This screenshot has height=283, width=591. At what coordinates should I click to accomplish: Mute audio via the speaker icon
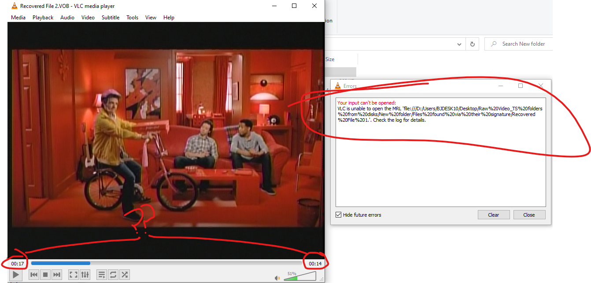tap(277, 278)
